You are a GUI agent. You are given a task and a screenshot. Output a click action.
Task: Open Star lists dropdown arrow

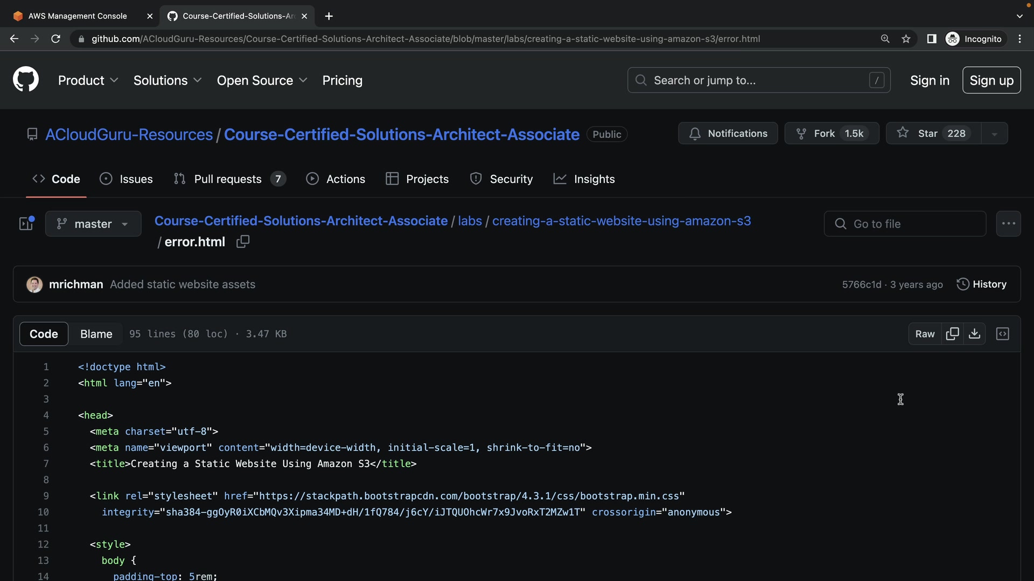coord(994,133)
